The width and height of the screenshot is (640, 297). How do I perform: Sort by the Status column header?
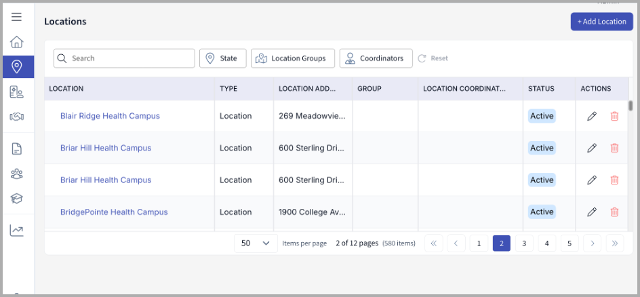coord(542,89)
